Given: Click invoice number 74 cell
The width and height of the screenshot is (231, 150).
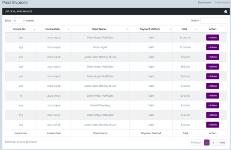Looking at the screenshot, I should 21,96.
